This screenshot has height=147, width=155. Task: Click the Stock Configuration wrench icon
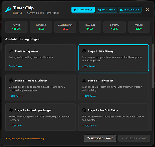(x=11, y=51)
